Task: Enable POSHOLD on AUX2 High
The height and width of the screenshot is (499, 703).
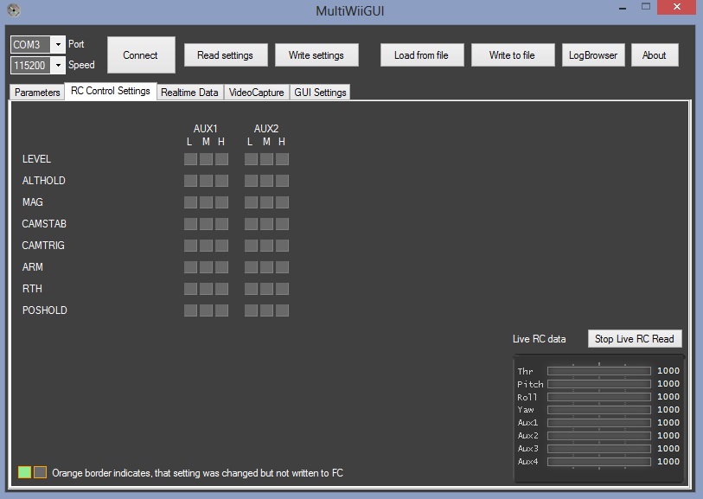Action: (282, 310)
